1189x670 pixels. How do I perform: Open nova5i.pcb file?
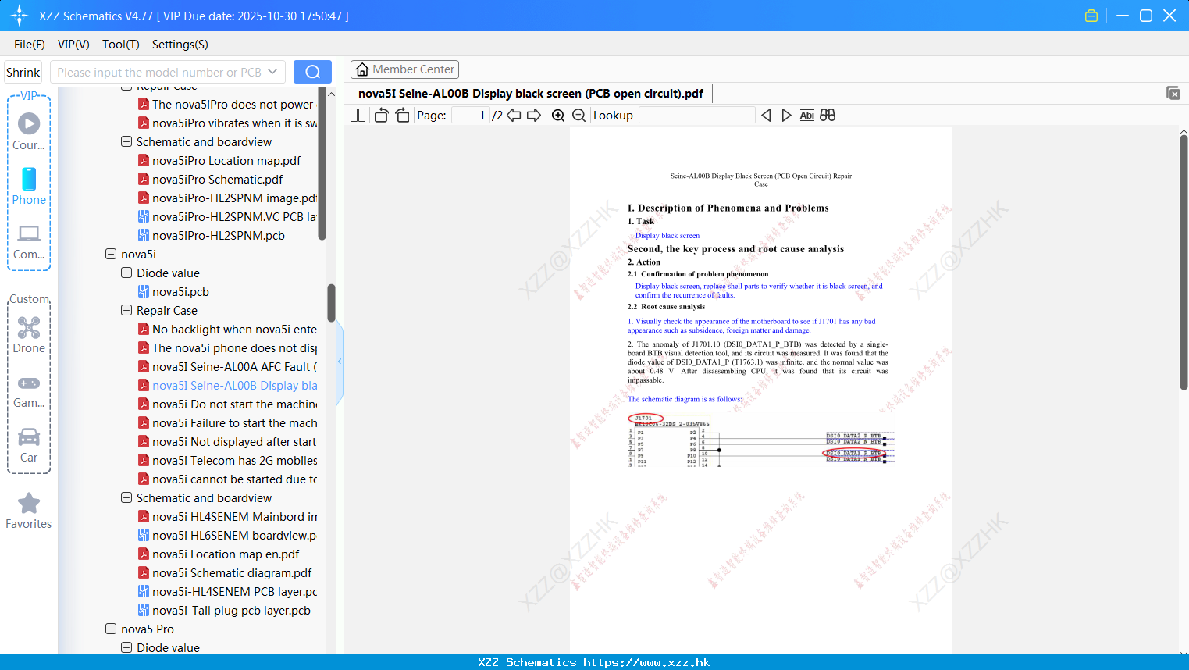(180, 291)
